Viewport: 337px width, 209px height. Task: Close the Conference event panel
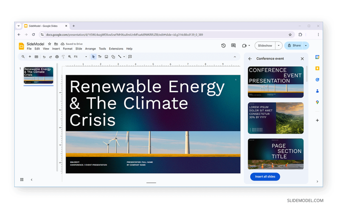click(x=302, y=59)
